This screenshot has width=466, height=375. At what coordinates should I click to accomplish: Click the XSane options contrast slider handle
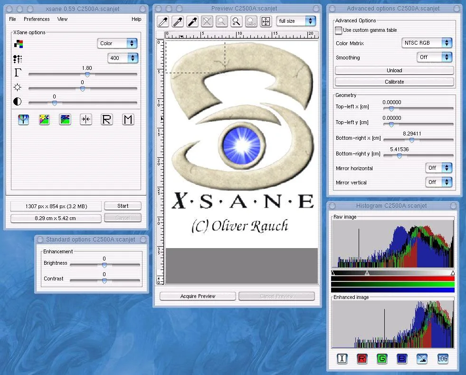(54, 103)
